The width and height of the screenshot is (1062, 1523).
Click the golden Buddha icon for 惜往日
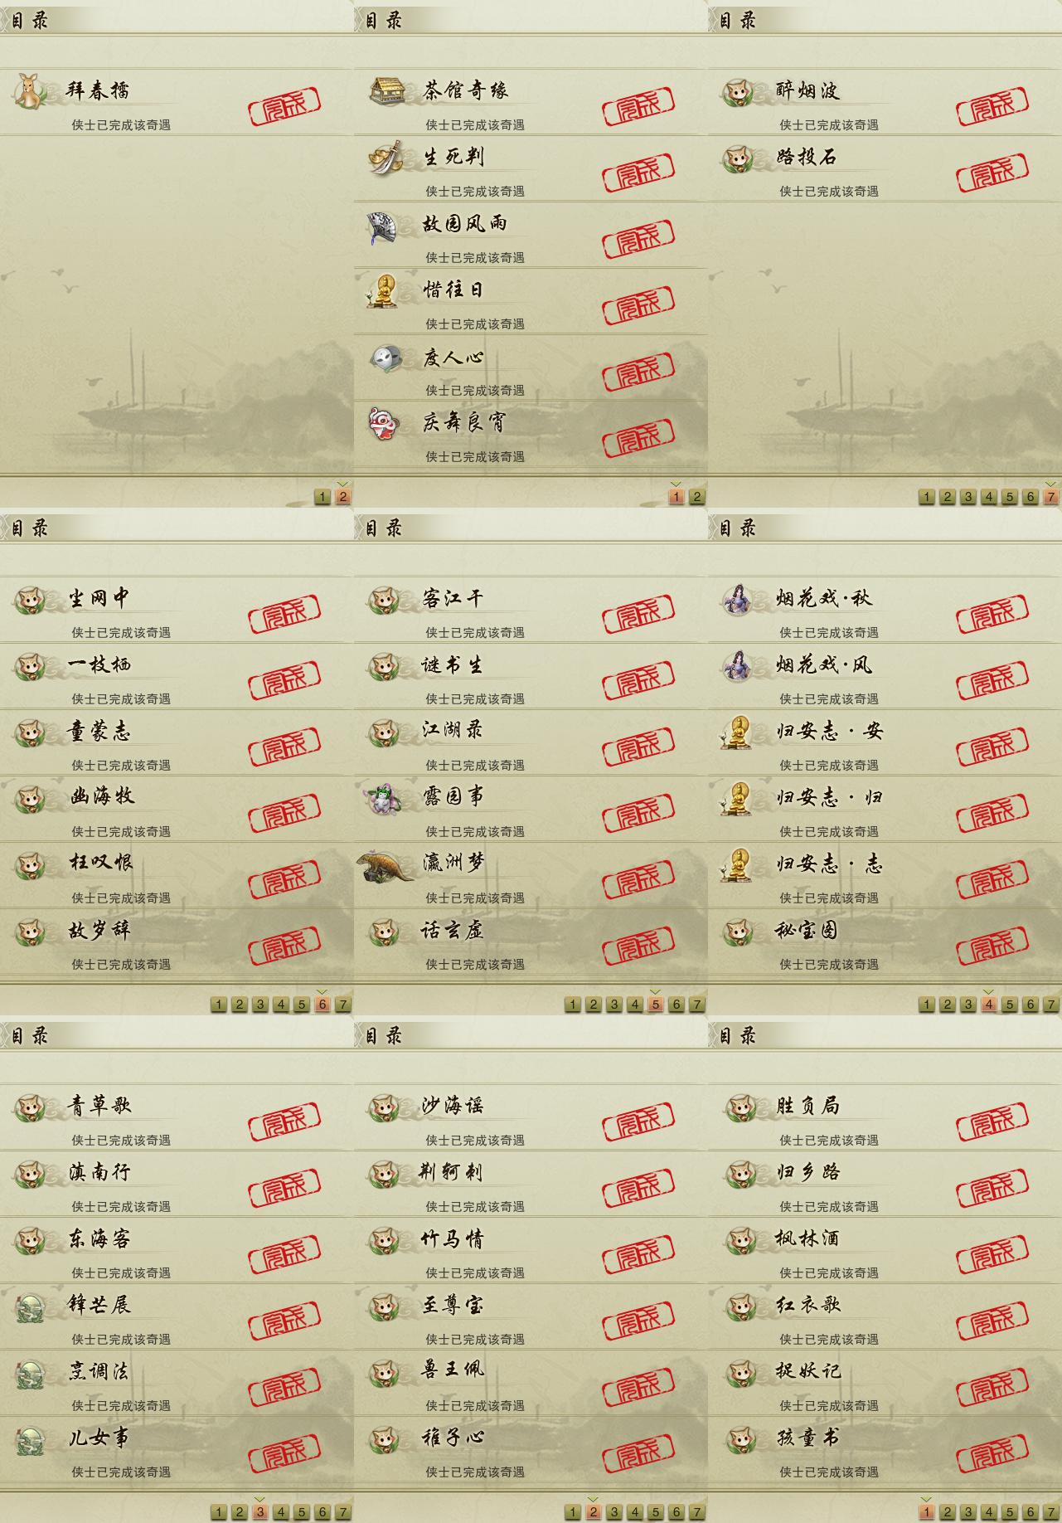point(382,291)
